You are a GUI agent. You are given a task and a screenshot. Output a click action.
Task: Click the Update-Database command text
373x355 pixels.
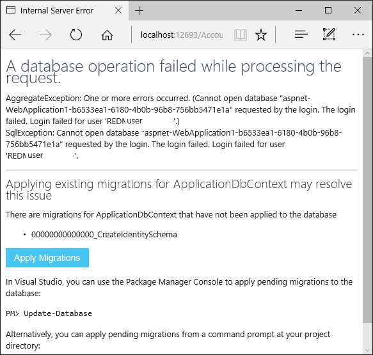click(x=58, y=313)
